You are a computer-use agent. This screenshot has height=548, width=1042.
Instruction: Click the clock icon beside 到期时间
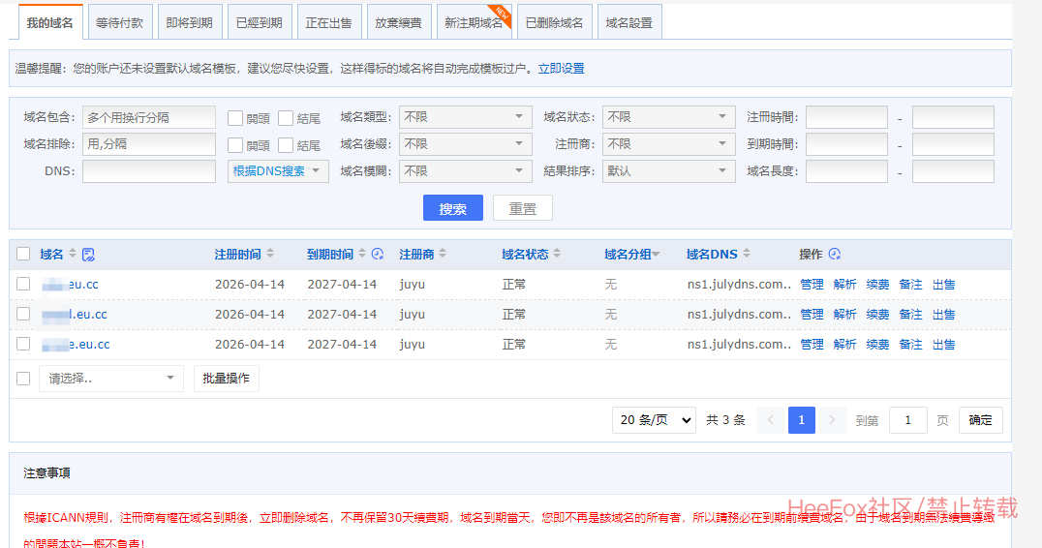[378, 254]
